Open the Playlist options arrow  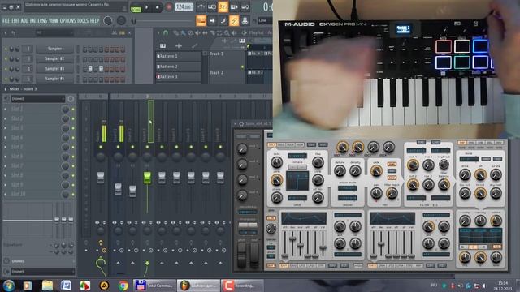158,32
